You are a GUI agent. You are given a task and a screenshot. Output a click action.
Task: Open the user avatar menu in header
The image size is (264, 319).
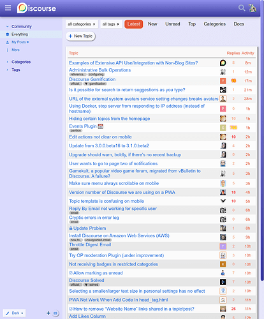tap(253, 8)
